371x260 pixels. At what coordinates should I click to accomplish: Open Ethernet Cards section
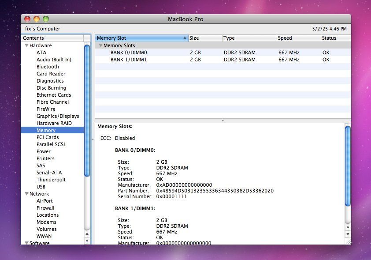(54, 95)
